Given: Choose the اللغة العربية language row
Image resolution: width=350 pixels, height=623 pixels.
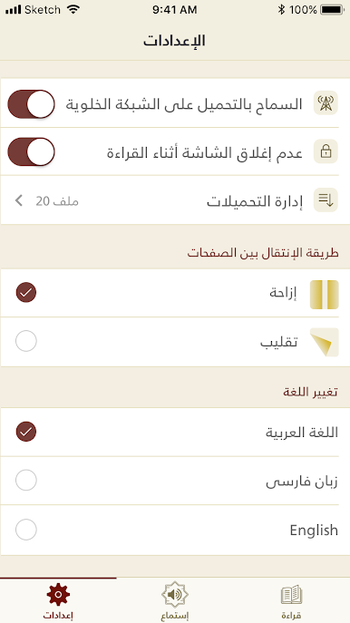Looking at the screenshot, I should tap(175, 432).
